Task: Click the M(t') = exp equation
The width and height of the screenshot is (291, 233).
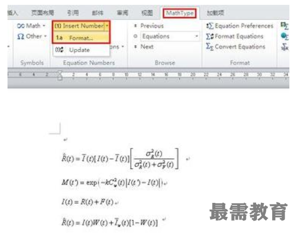Action: 112,182
